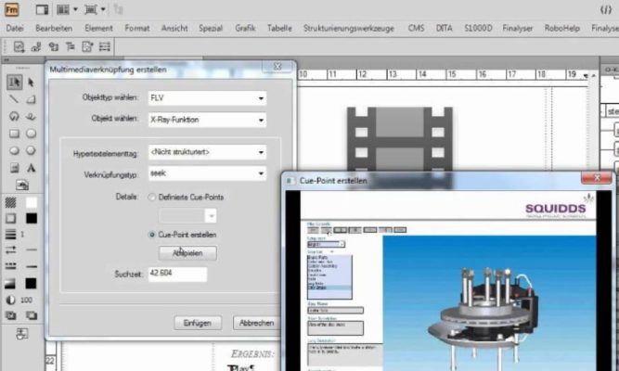Click the film strip video placeholder
The height and width of the screenshot is (371, 619).
399,139
